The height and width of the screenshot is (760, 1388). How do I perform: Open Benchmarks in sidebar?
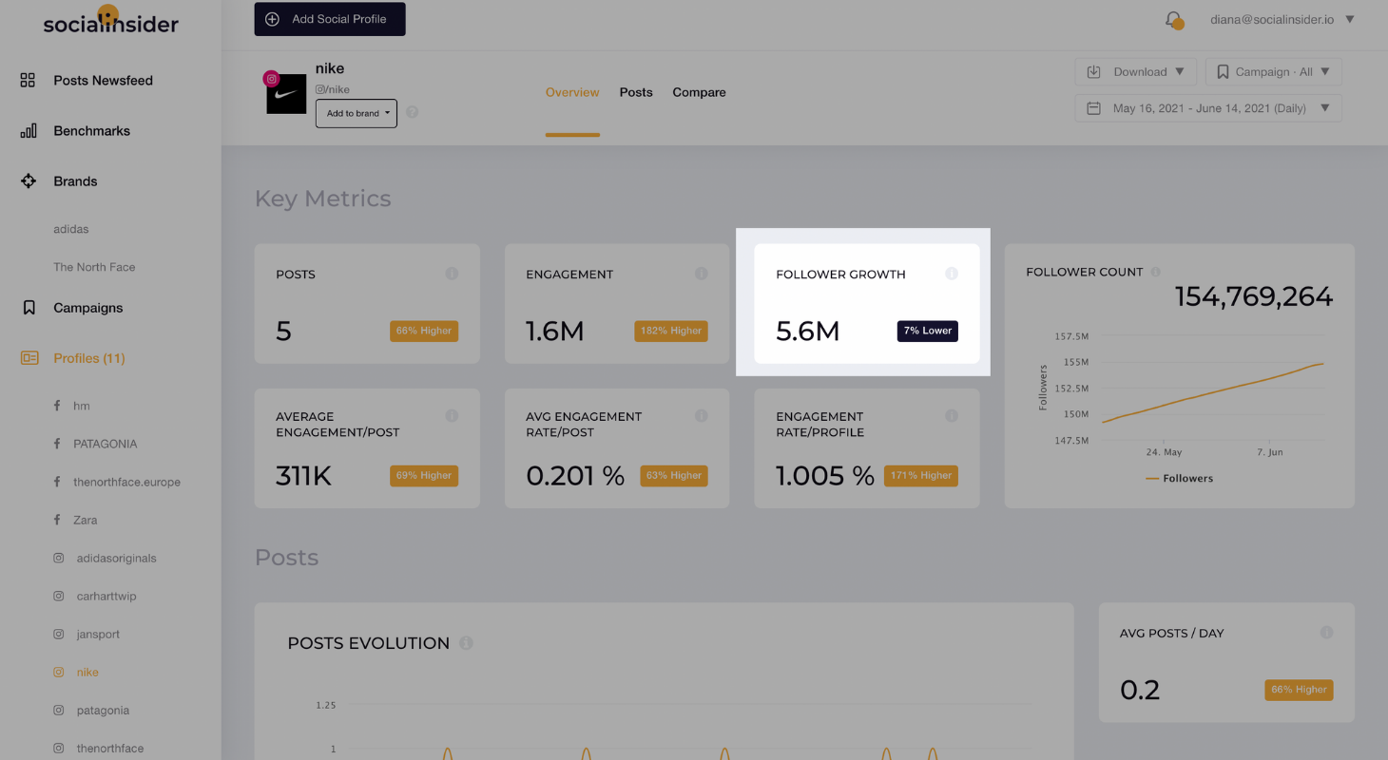[x=91, y=131]
